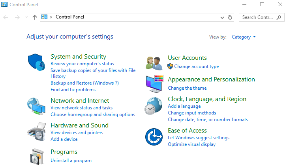Click the Change account type link
This screenshot has width=287, height=166.
tap(196, 66)
